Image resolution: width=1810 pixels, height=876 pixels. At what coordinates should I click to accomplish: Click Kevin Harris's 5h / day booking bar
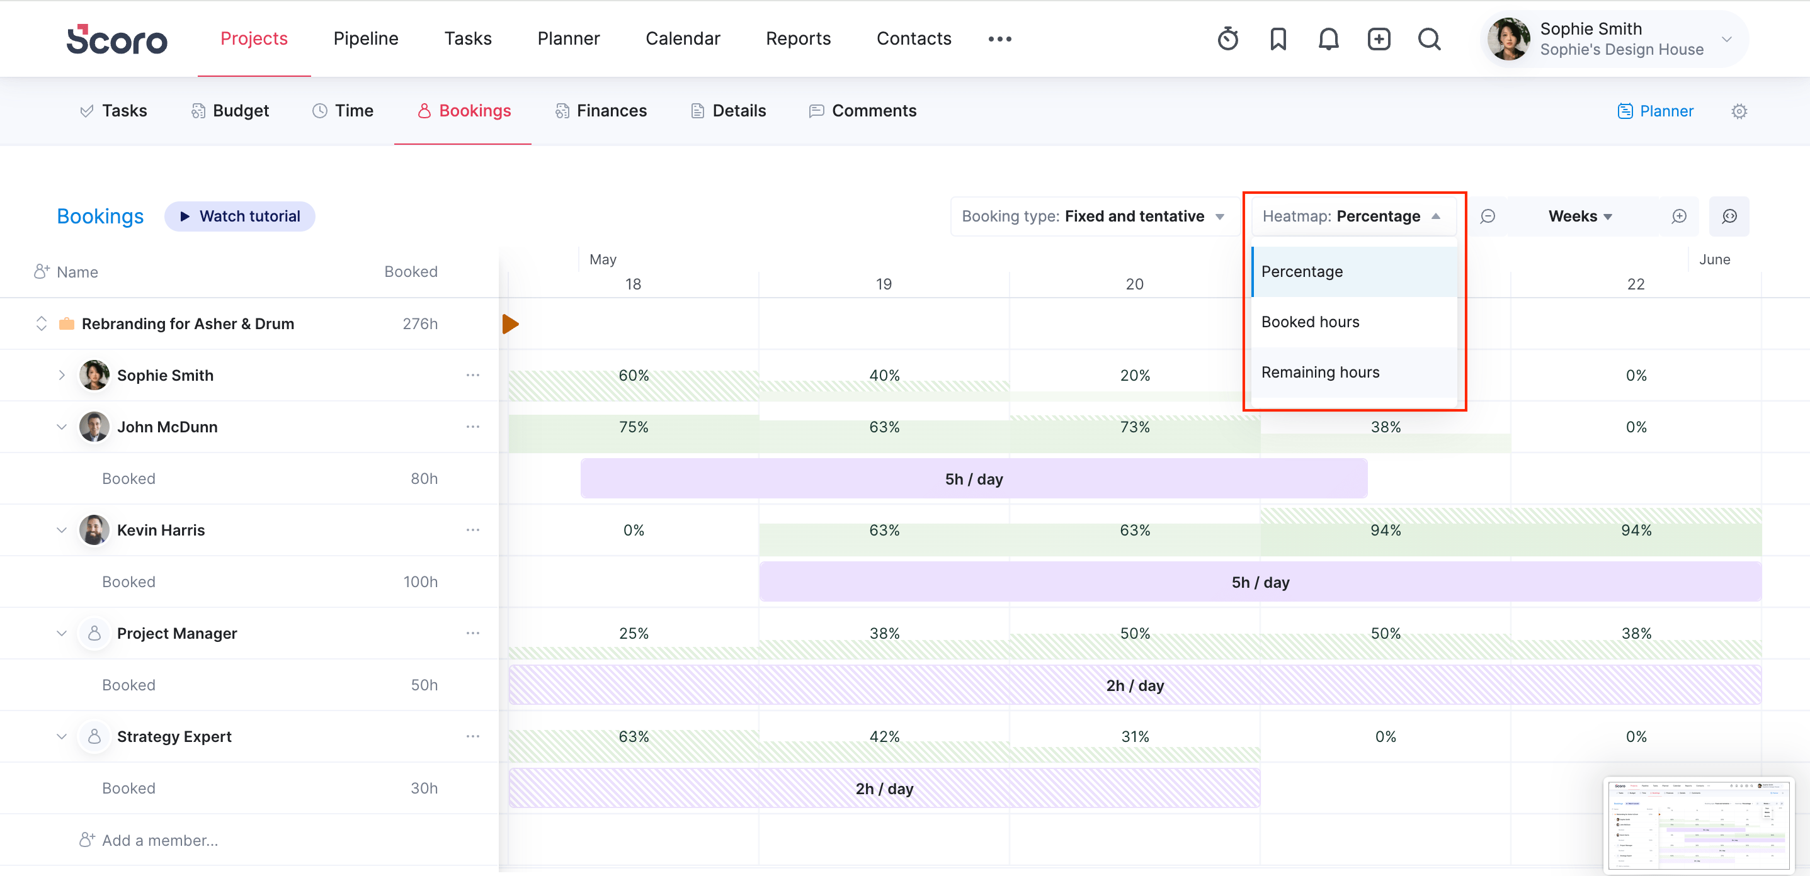click(1261, 582)
